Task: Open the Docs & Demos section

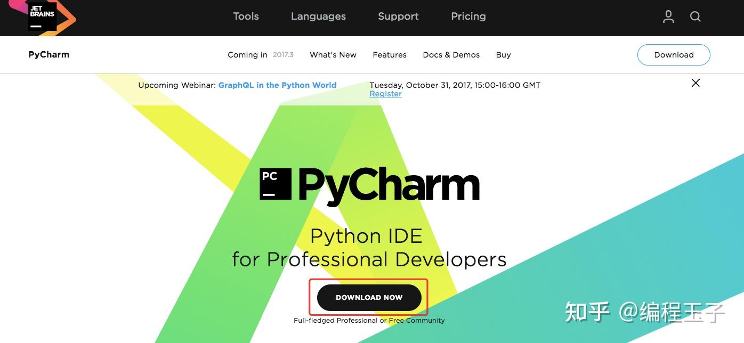Action: click(451, 55)
